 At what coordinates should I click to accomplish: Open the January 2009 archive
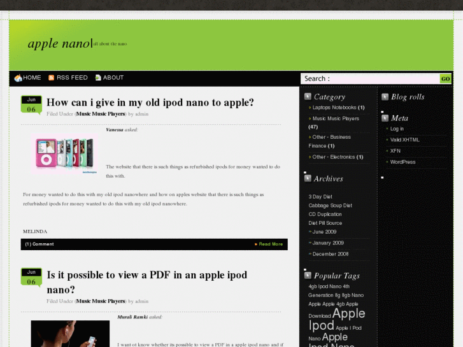tap(328, 243)
